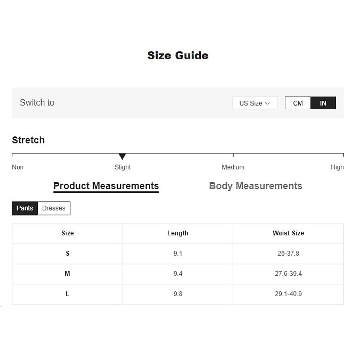Viewport: 347px width, 347px height.
Task: Click the Waist Size column header
Action: coord(288,233)
